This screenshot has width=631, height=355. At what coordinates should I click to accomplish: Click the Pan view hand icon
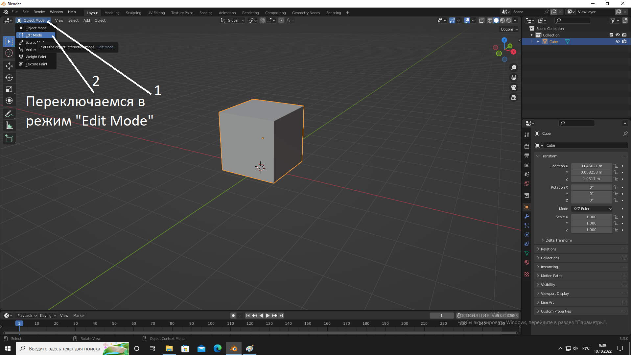tap(513, 78)
